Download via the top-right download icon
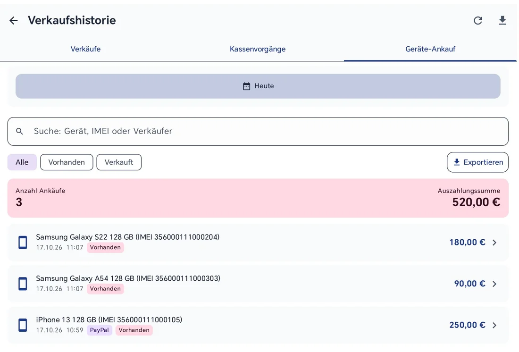Screen dimensions: 519x352 [x=502, y=21]
